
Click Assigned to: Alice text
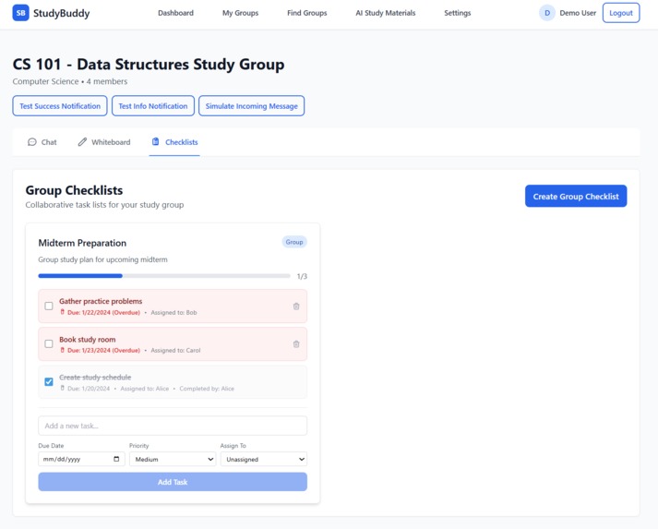click(144, 389)
